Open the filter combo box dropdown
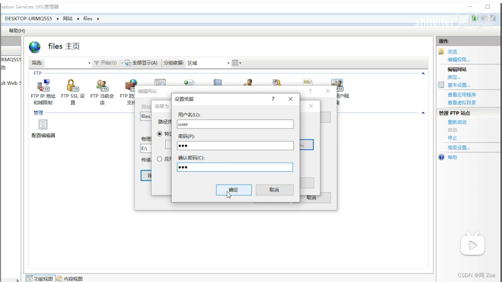502x282 pixels. [89, 63]
